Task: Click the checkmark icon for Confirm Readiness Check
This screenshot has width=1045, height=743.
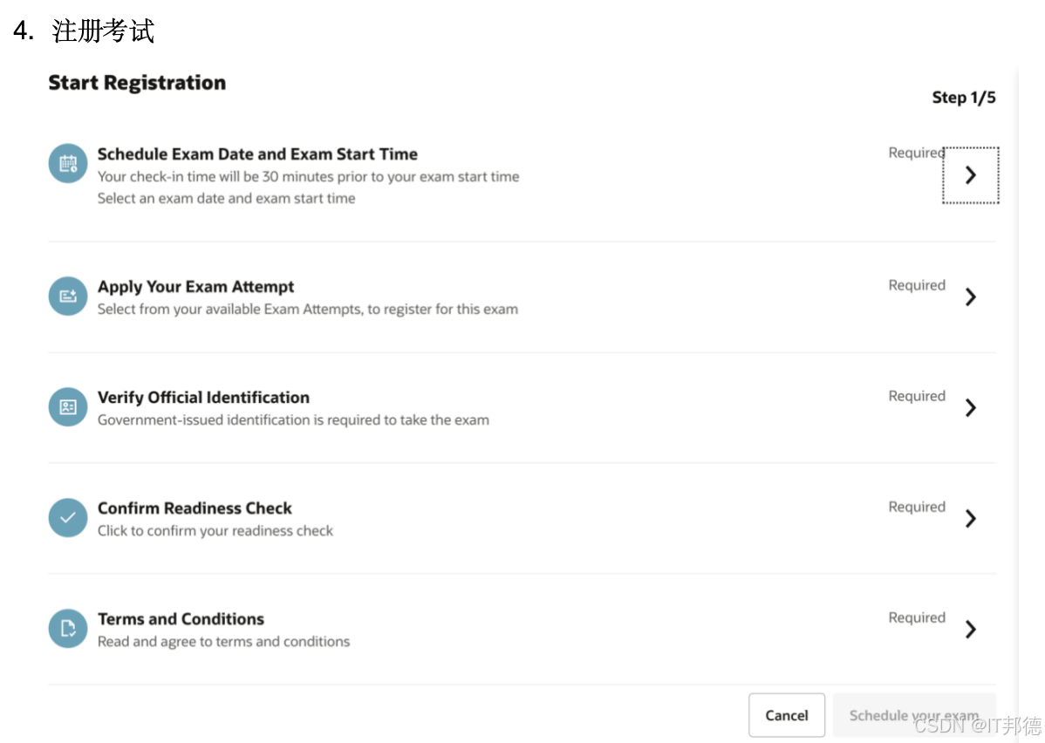Action: [x=68, y=518]
